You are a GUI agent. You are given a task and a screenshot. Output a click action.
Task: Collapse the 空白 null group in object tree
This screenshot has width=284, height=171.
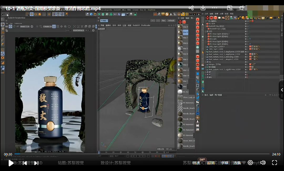click(x=206, y=31)
